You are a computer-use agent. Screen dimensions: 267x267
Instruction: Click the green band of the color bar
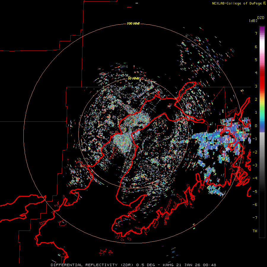[262, 109]
